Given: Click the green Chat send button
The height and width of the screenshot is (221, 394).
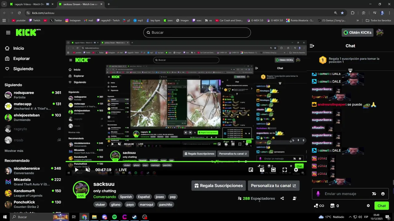Looking at the screenshot, I should (x=382, y=206).
